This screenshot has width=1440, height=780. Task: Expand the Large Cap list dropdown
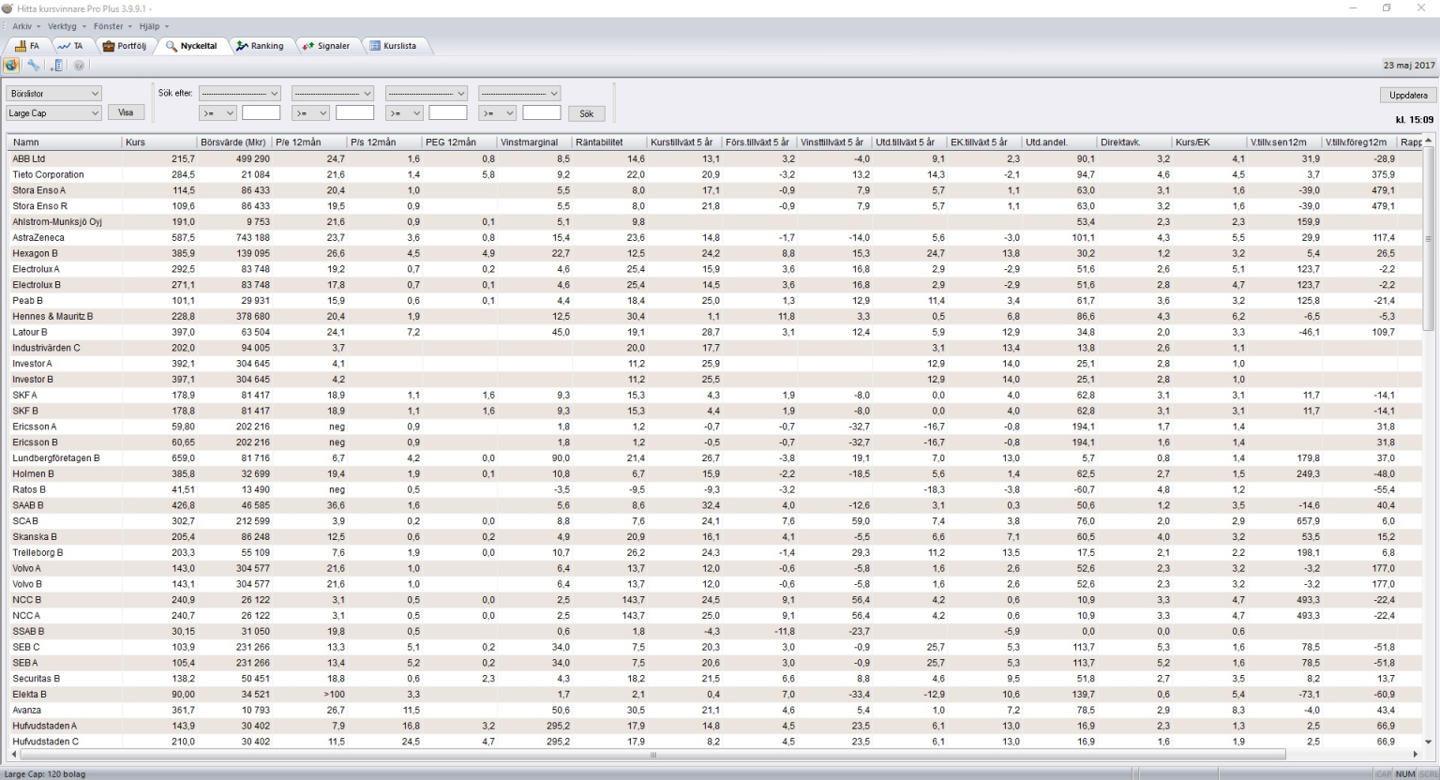coord(53,112)
